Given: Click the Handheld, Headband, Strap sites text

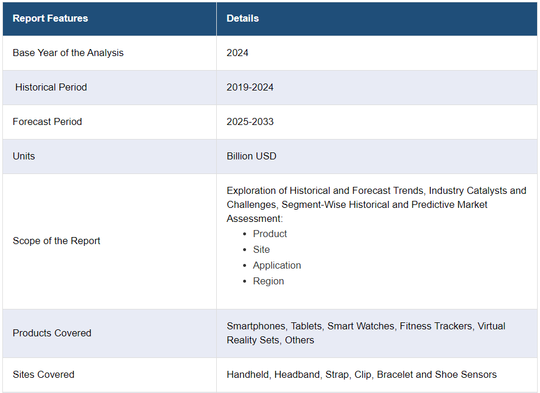Looking at the screenshot, I should pos(362,375).
